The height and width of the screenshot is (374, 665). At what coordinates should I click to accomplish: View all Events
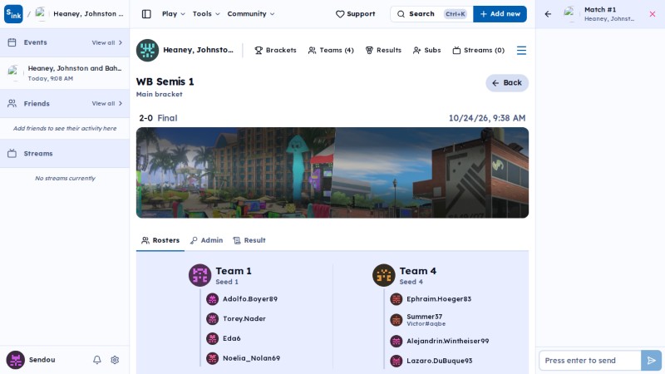point(107,42)
